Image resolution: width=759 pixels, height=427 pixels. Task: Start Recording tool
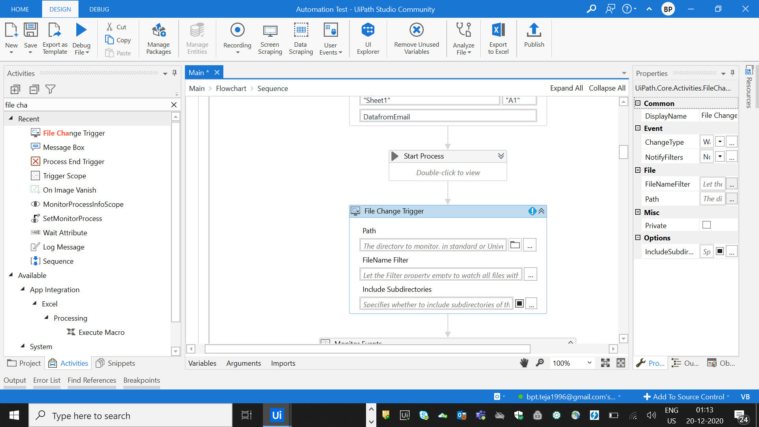237,38
